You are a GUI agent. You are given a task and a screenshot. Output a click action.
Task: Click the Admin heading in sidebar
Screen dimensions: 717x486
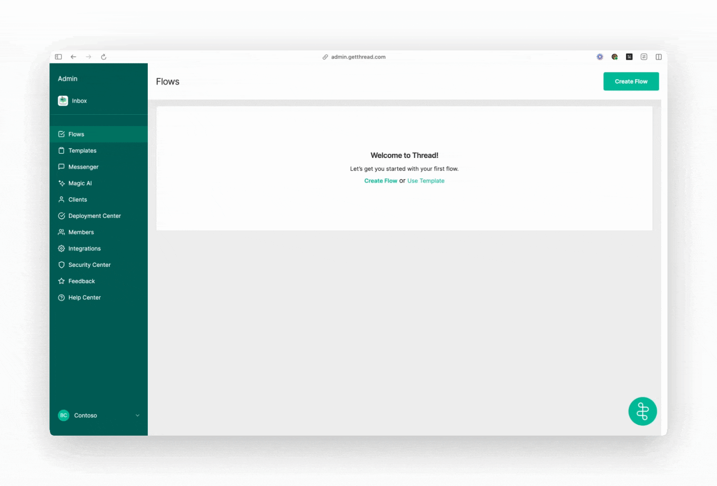tap(68, 79)
